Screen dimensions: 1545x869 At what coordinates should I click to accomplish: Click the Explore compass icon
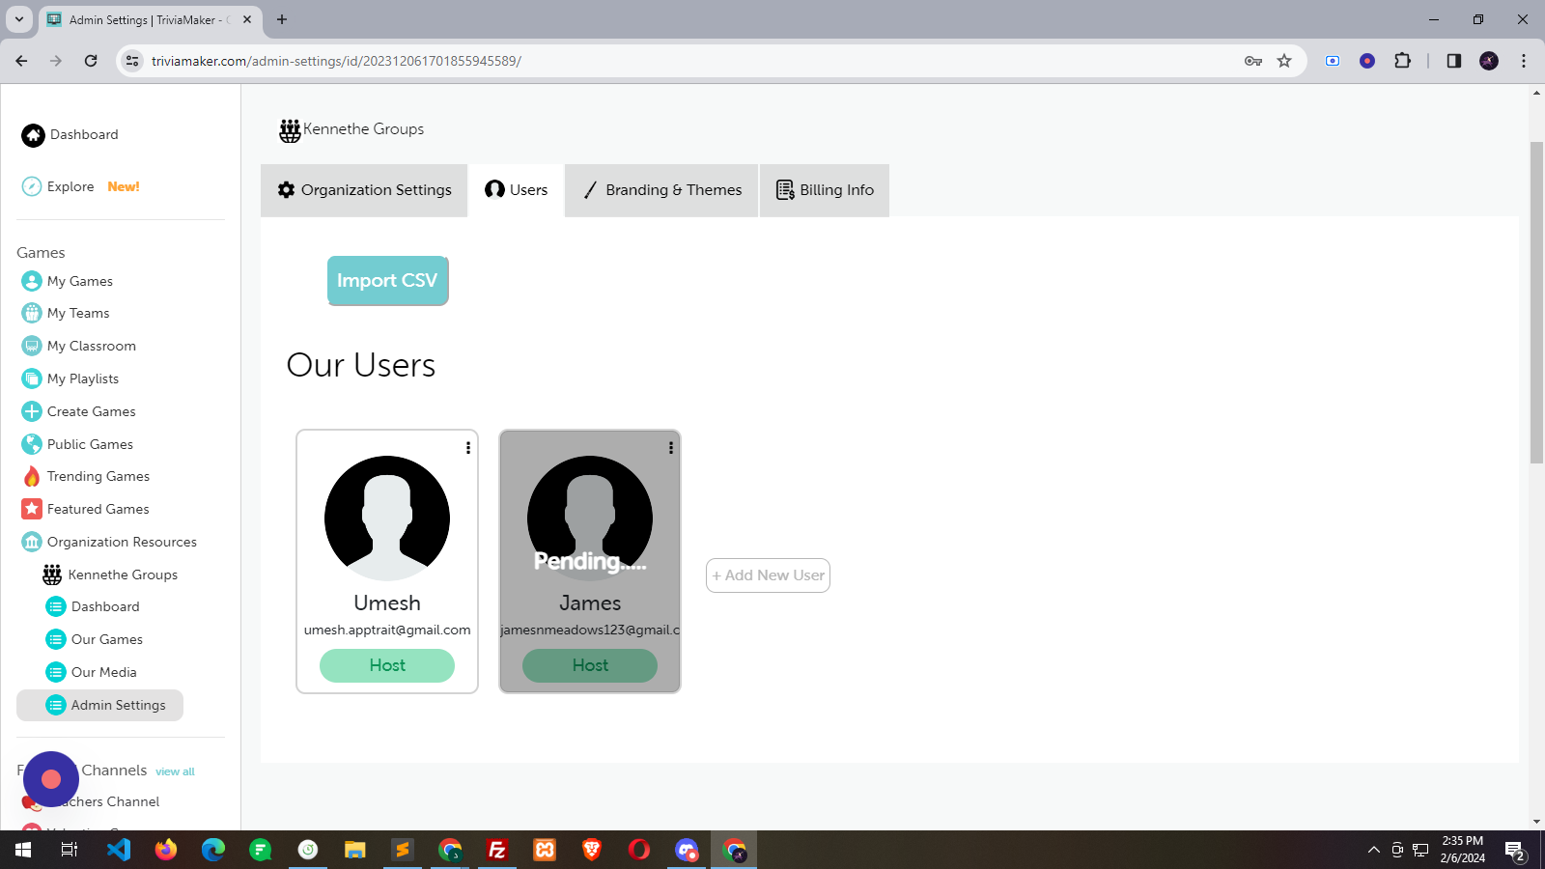point(32,186)
